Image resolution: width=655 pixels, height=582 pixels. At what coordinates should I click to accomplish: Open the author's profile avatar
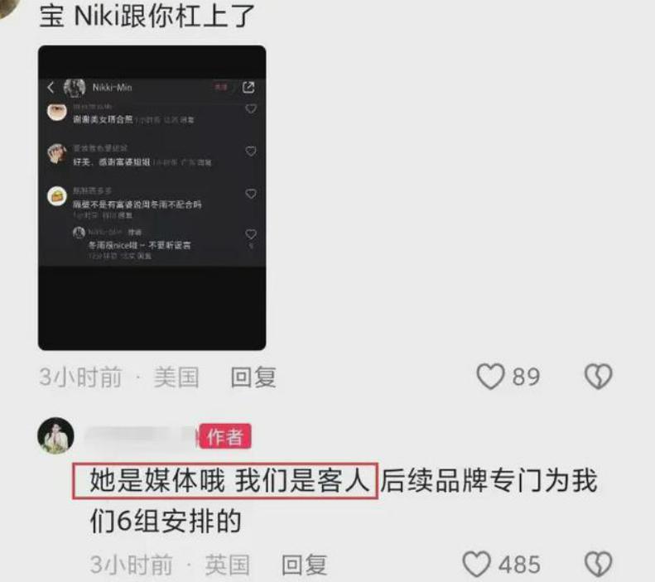click(x=55, y=435)
